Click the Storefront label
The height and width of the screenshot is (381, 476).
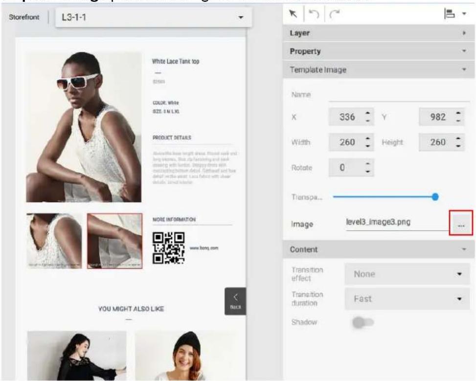coord(24,17)
